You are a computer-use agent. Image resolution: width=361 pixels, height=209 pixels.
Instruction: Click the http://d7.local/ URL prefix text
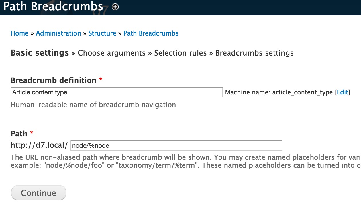pos(39,145)
